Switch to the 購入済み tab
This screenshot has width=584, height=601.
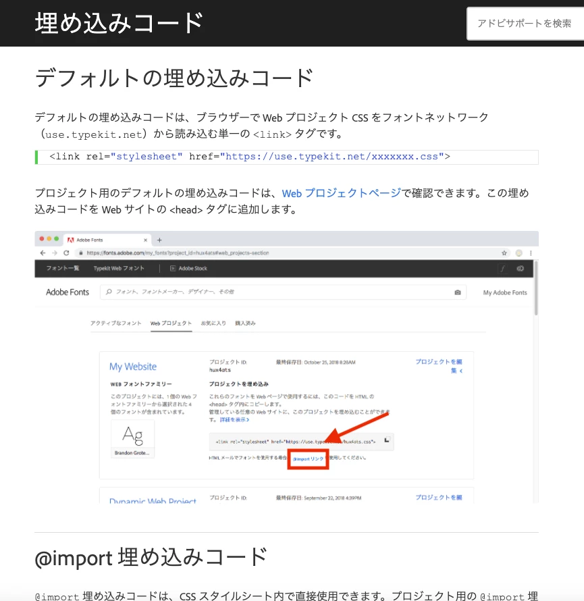[x=245, y=323]
